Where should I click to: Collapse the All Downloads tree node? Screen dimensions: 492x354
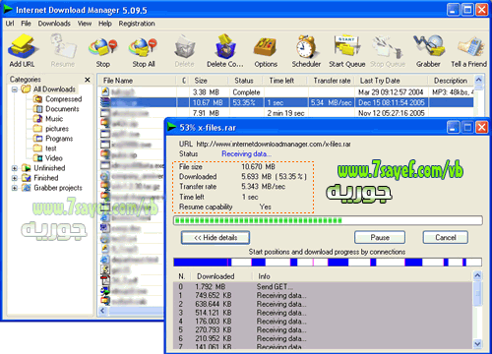[x=15, y=89]
